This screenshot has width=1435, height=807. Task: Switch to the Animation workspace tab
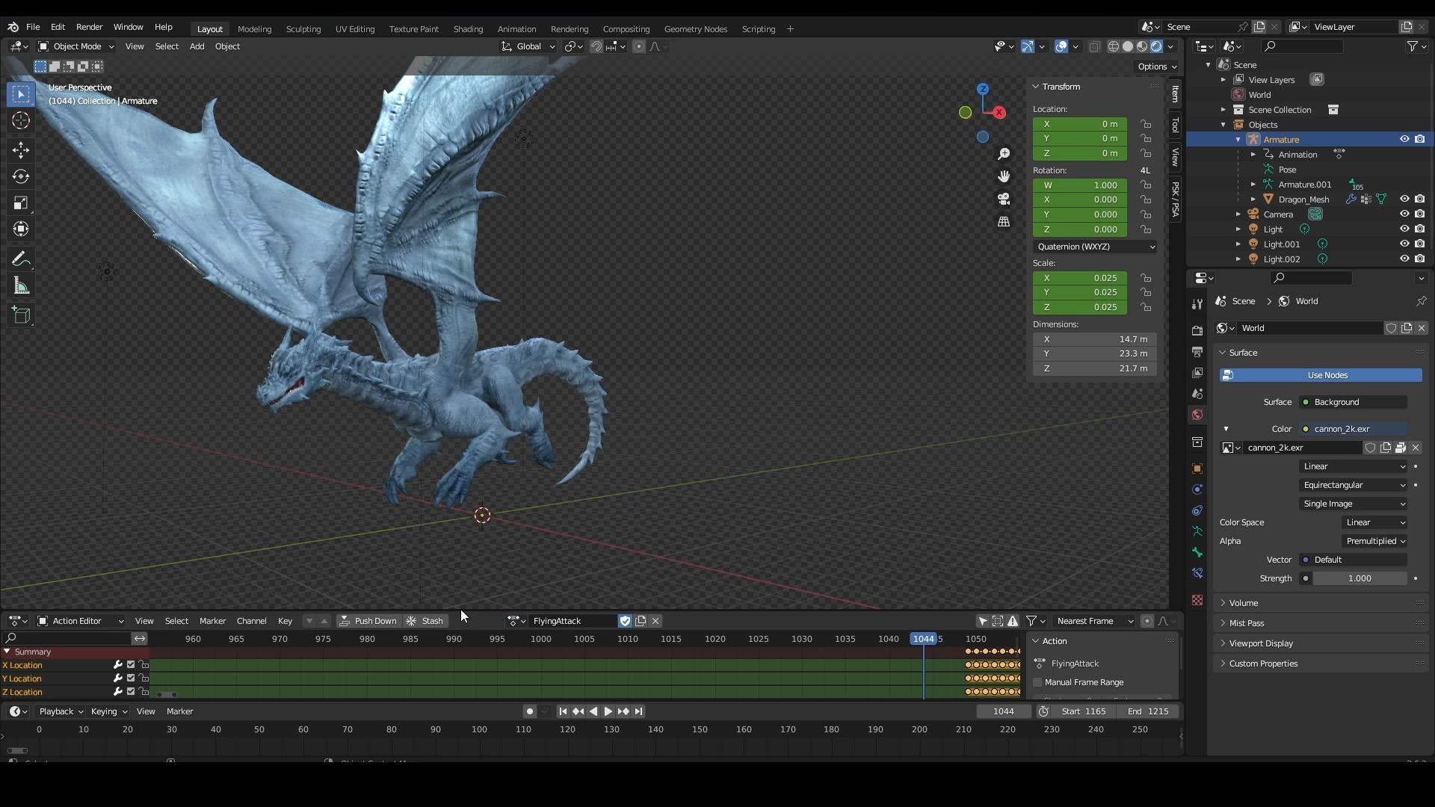[x=516, y=29]
